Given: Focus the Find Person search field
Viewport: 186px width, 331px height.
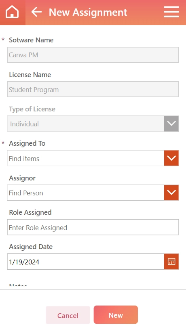Looking at the screenshot, I should click(86, 193).
